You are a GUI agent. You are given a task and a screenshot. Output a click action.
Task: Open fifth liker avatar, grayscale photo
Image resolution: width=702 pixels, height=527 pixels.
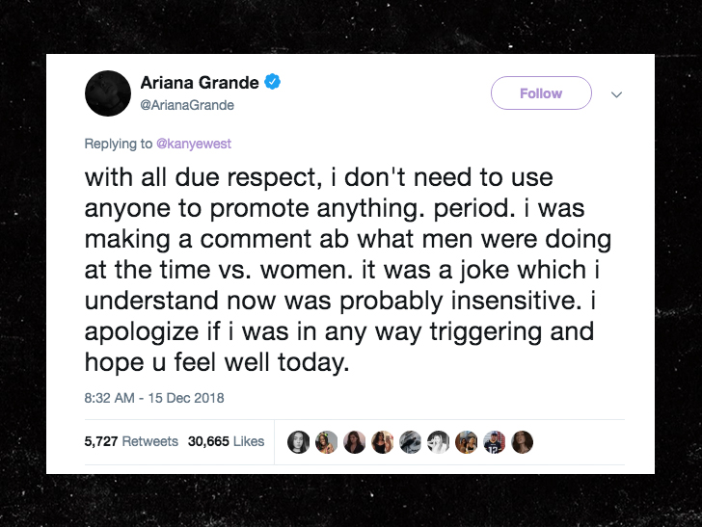click(x=410, y=442)
